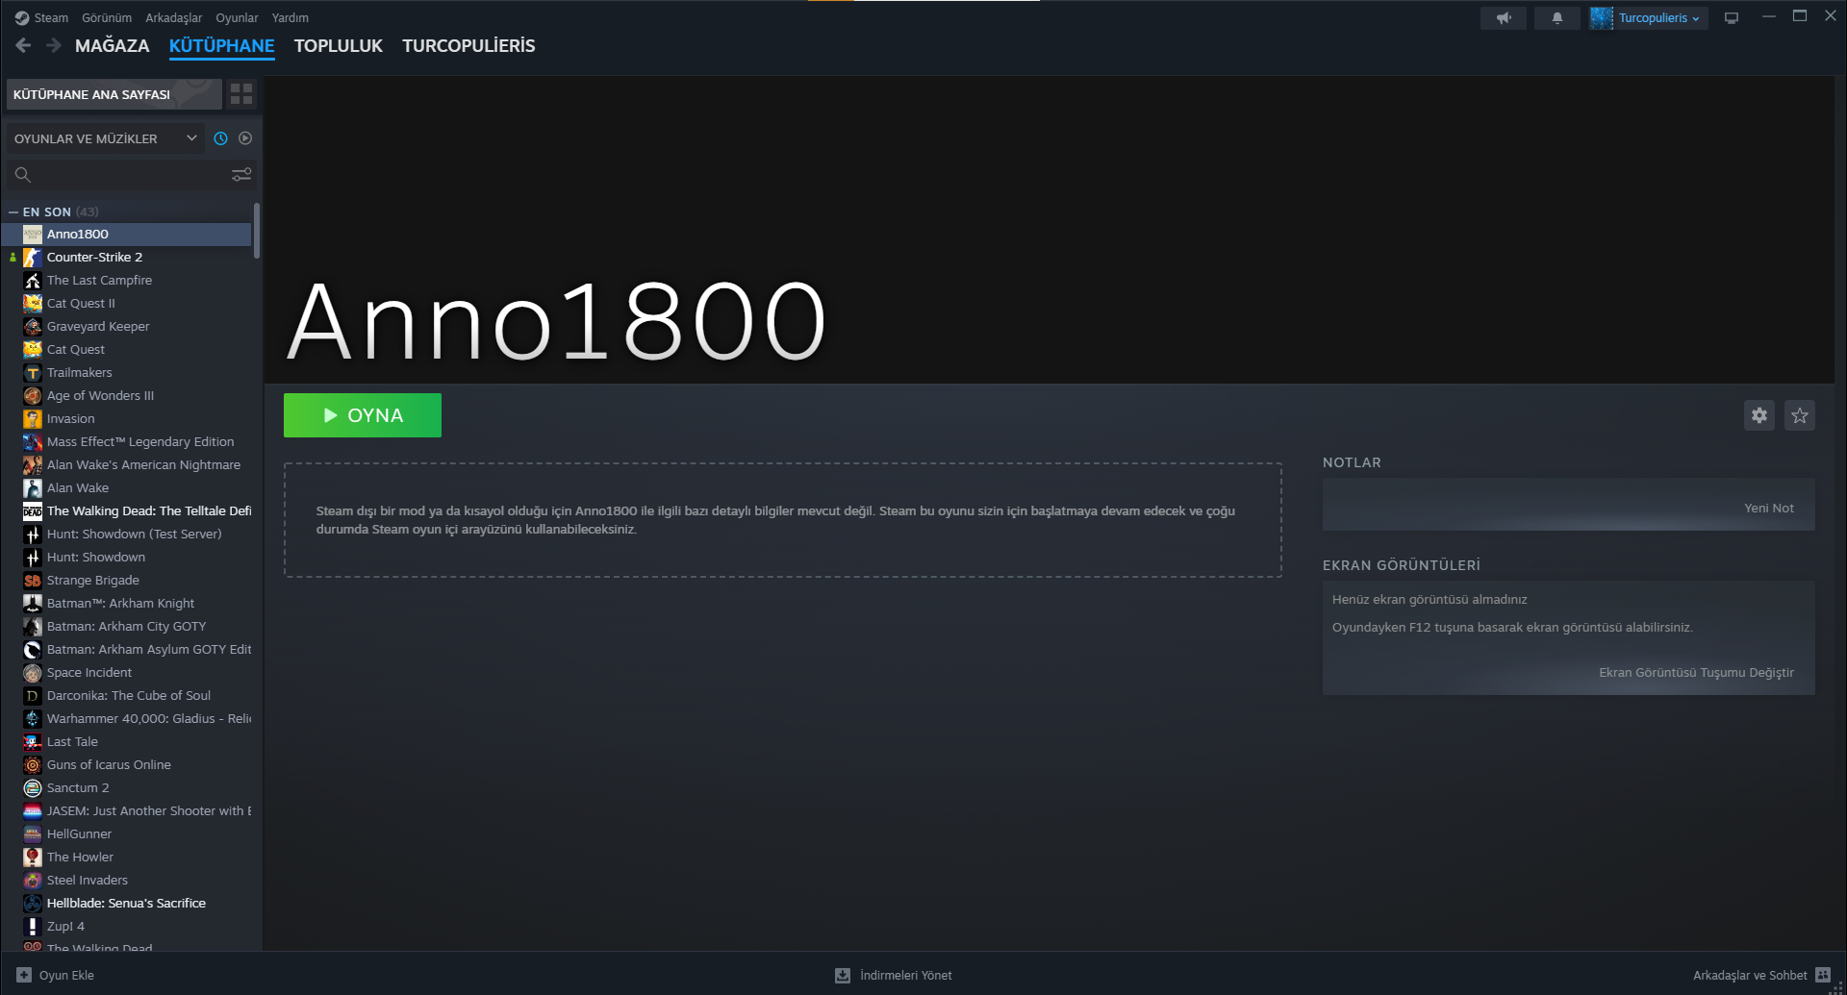Image resolution: width=1847 pixels, height=995 pixels.
Task: Open the Arkadaşlar menu
Action: tap(174, 17)
